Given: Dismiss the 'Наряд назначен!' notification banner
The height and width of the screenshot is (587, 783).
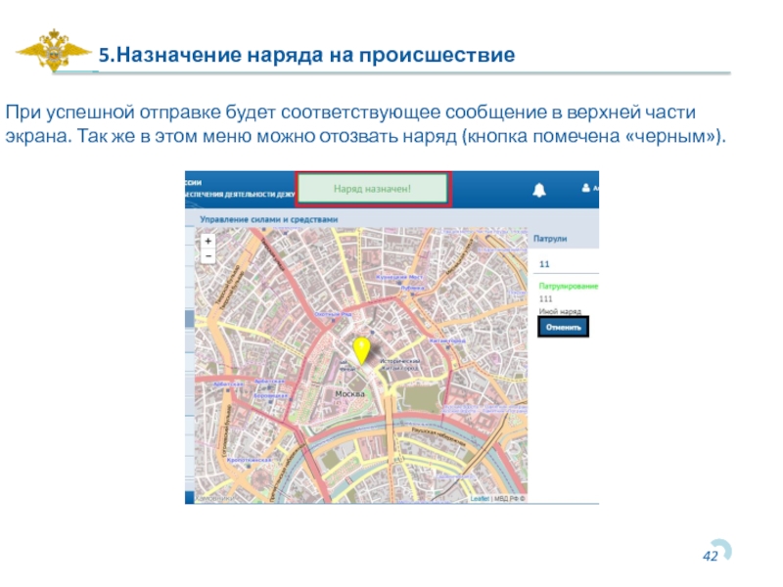Looking at the screenshot, I should click(x=372, y=189).
